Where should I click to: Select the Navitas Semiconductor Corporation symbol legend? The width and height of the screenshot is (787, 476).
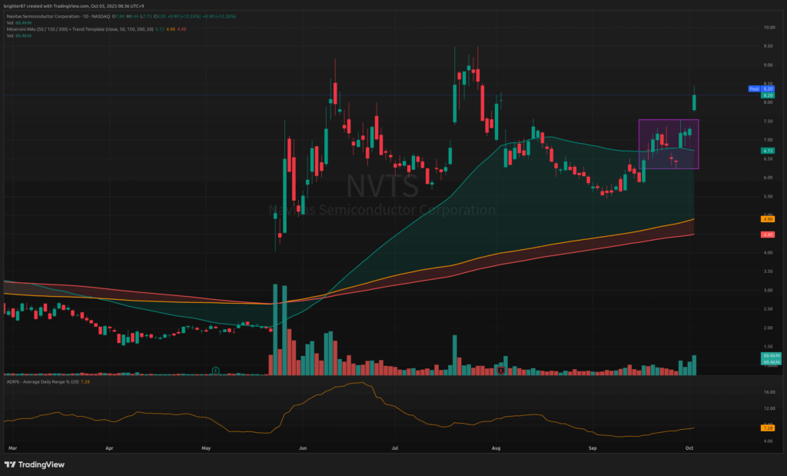point(46,16)
